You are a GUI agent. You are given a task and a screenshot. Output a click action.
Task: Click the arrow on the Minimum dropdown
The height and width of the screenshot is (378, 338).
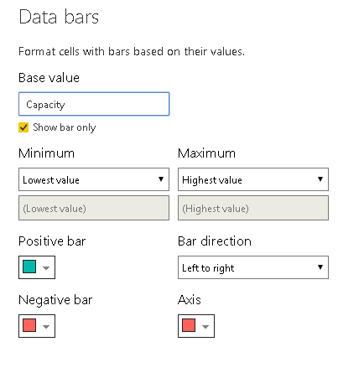[x=161, y=179]
